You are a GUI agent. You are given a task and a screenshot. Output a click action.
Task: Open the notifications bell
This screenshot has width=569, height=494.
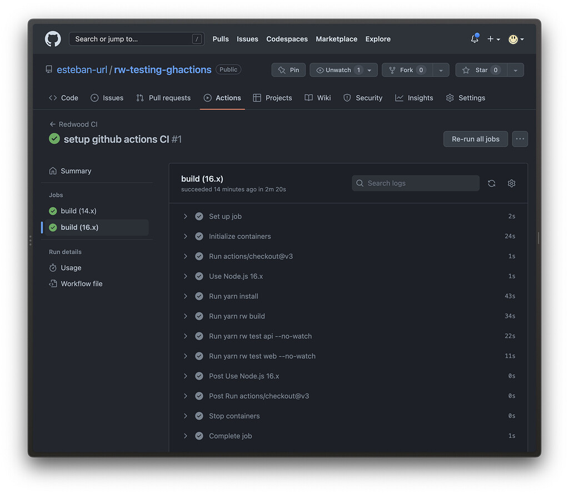point(475,38)
